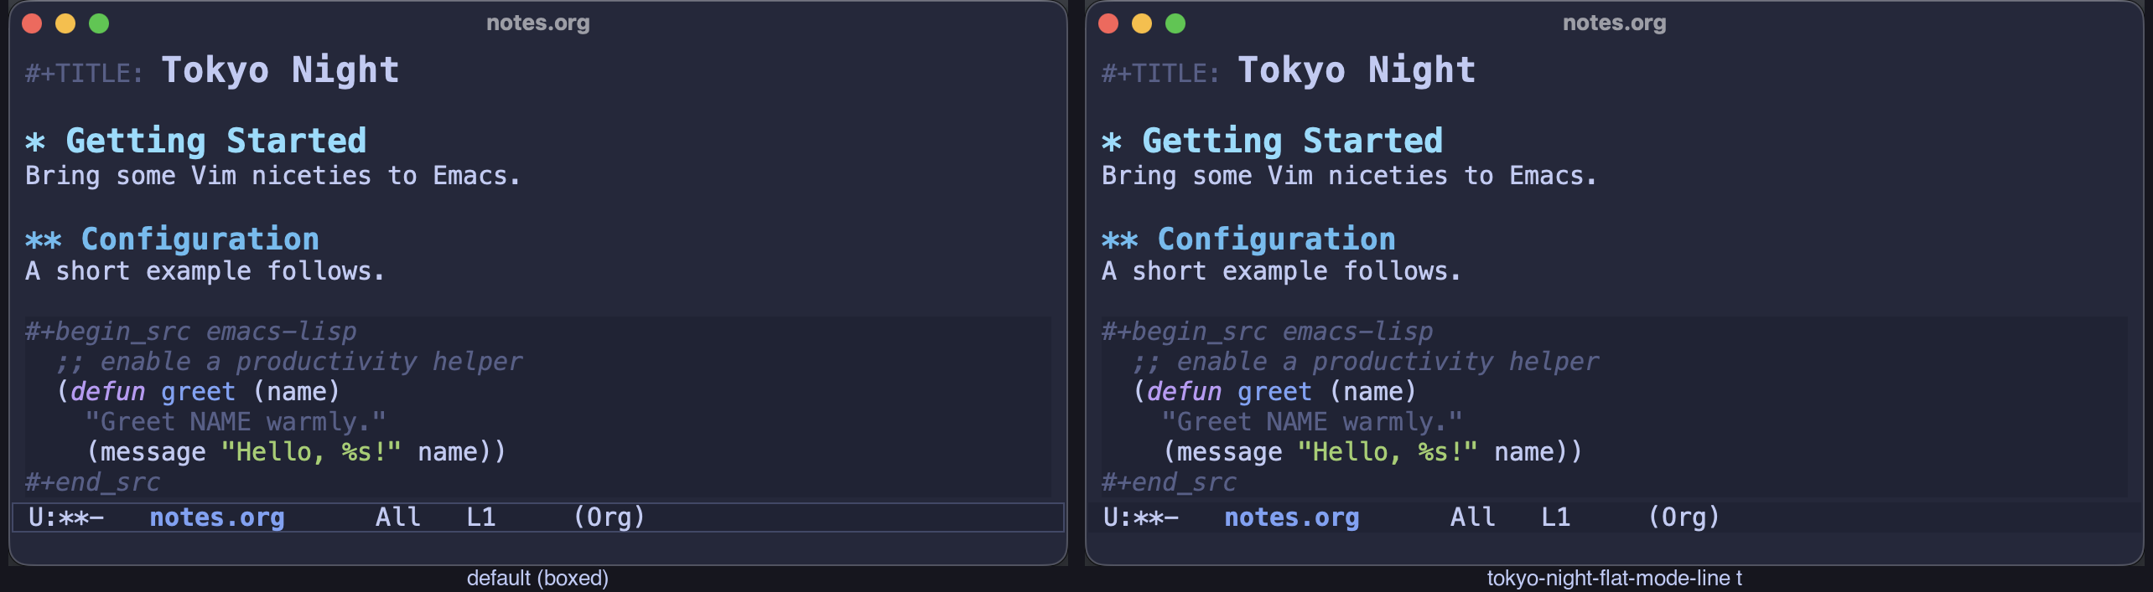Click notes.org buffer name in right mode line
This screenshot has height=592, width=2153.
click(x=1292, y=517)
